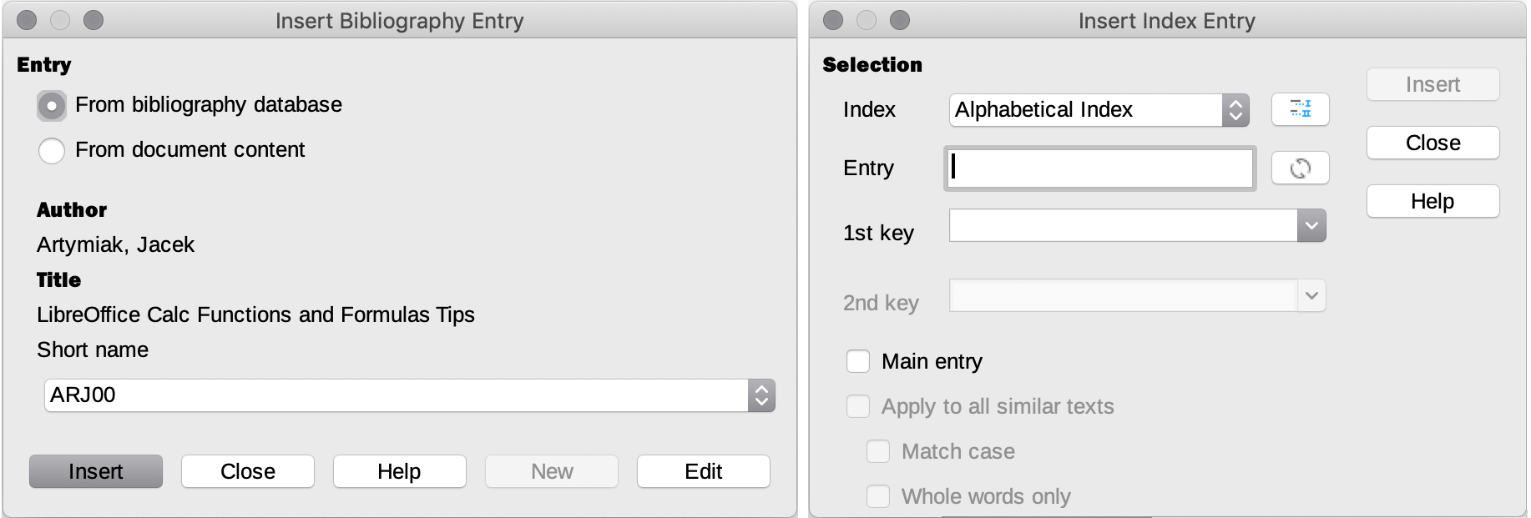The image size is (1531, 518).
Task: Click the zoom button of Insert Bibliography Entry
Action: [93, 20]
